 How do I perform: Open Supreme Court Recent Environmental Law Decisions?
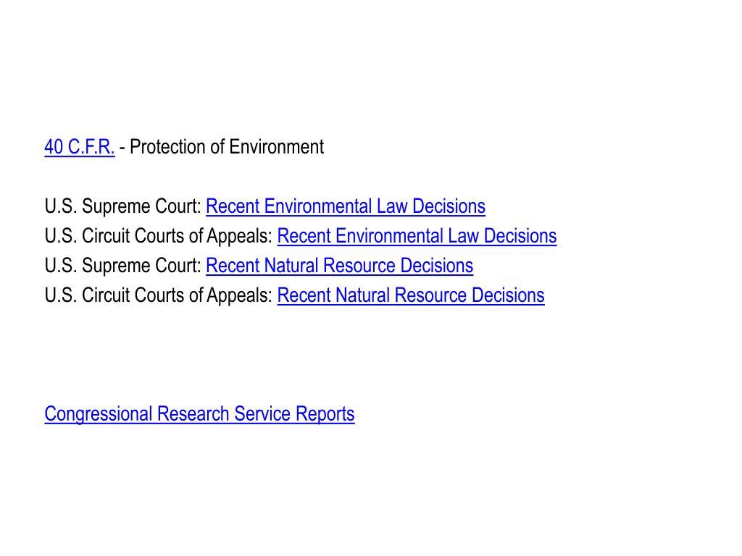[346, 206]
